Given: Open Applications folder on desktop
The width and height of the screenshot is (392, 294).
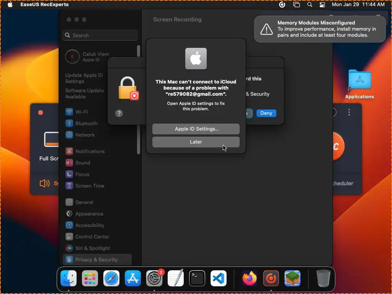Looking at the screenshot, I should click(x=359, y=84).
